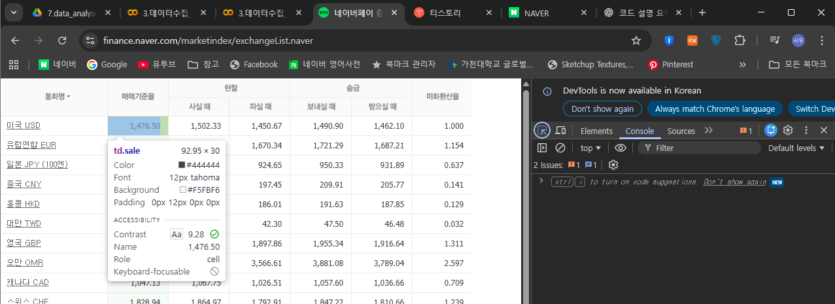Open the Chrome profile avatar

798,41
